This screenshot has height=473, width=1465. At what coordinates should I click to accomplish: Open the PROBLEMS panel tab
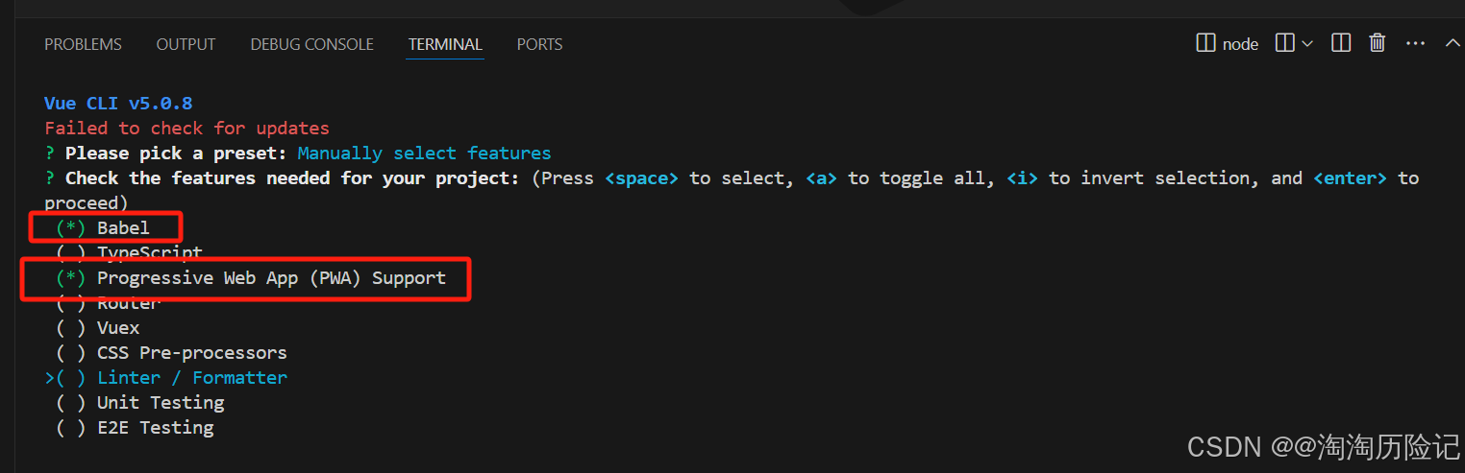[x=83, y=44]
